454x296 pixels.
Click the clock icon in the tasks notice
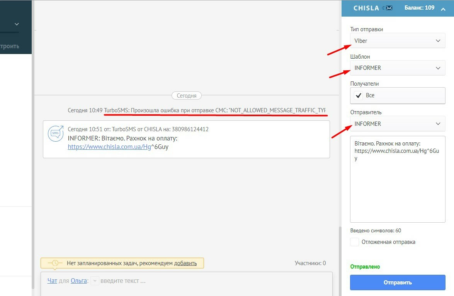click(55, 263)
